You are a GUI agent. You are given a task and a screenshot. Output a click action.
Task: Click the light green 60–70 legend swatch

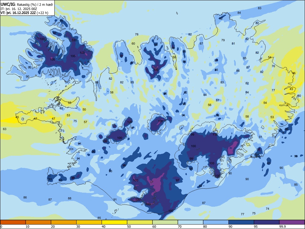pyautogui.click(x=165, y=222)
